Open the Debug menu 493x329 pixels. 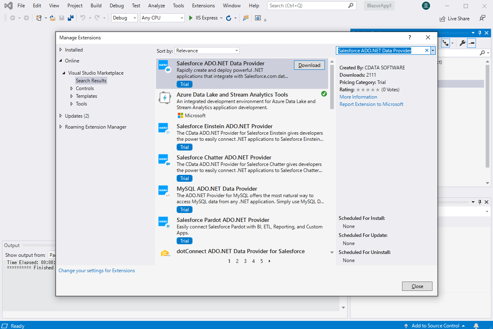pyautogui.click(x=117, y=6)
